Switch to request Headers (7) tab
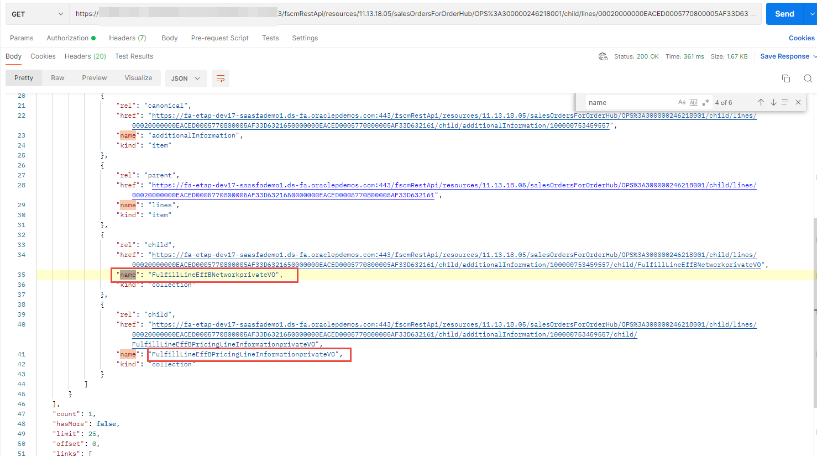The width and height of the screenshot is (817, 457). tap(128, 38)
